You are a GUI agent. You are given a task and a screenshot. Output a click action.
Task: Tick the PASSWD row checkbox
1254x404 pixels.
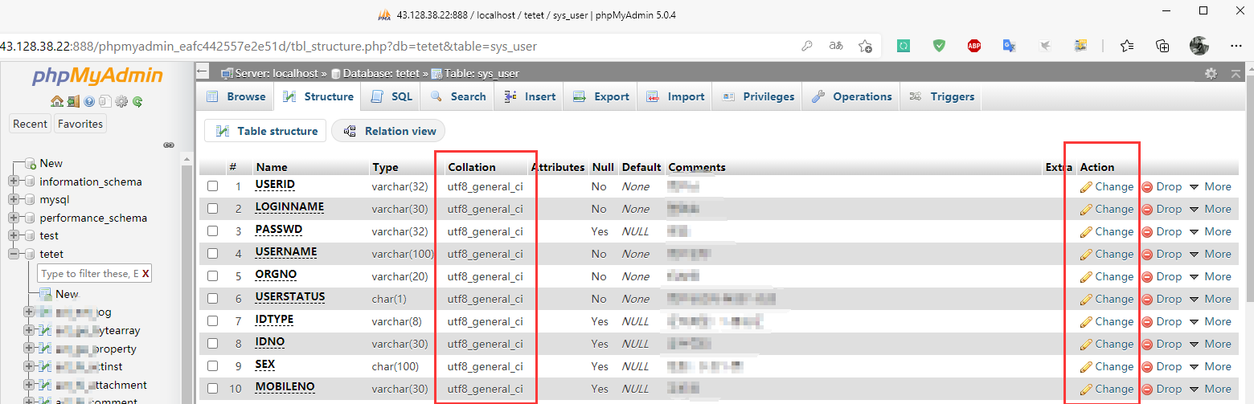click(213, 231)
